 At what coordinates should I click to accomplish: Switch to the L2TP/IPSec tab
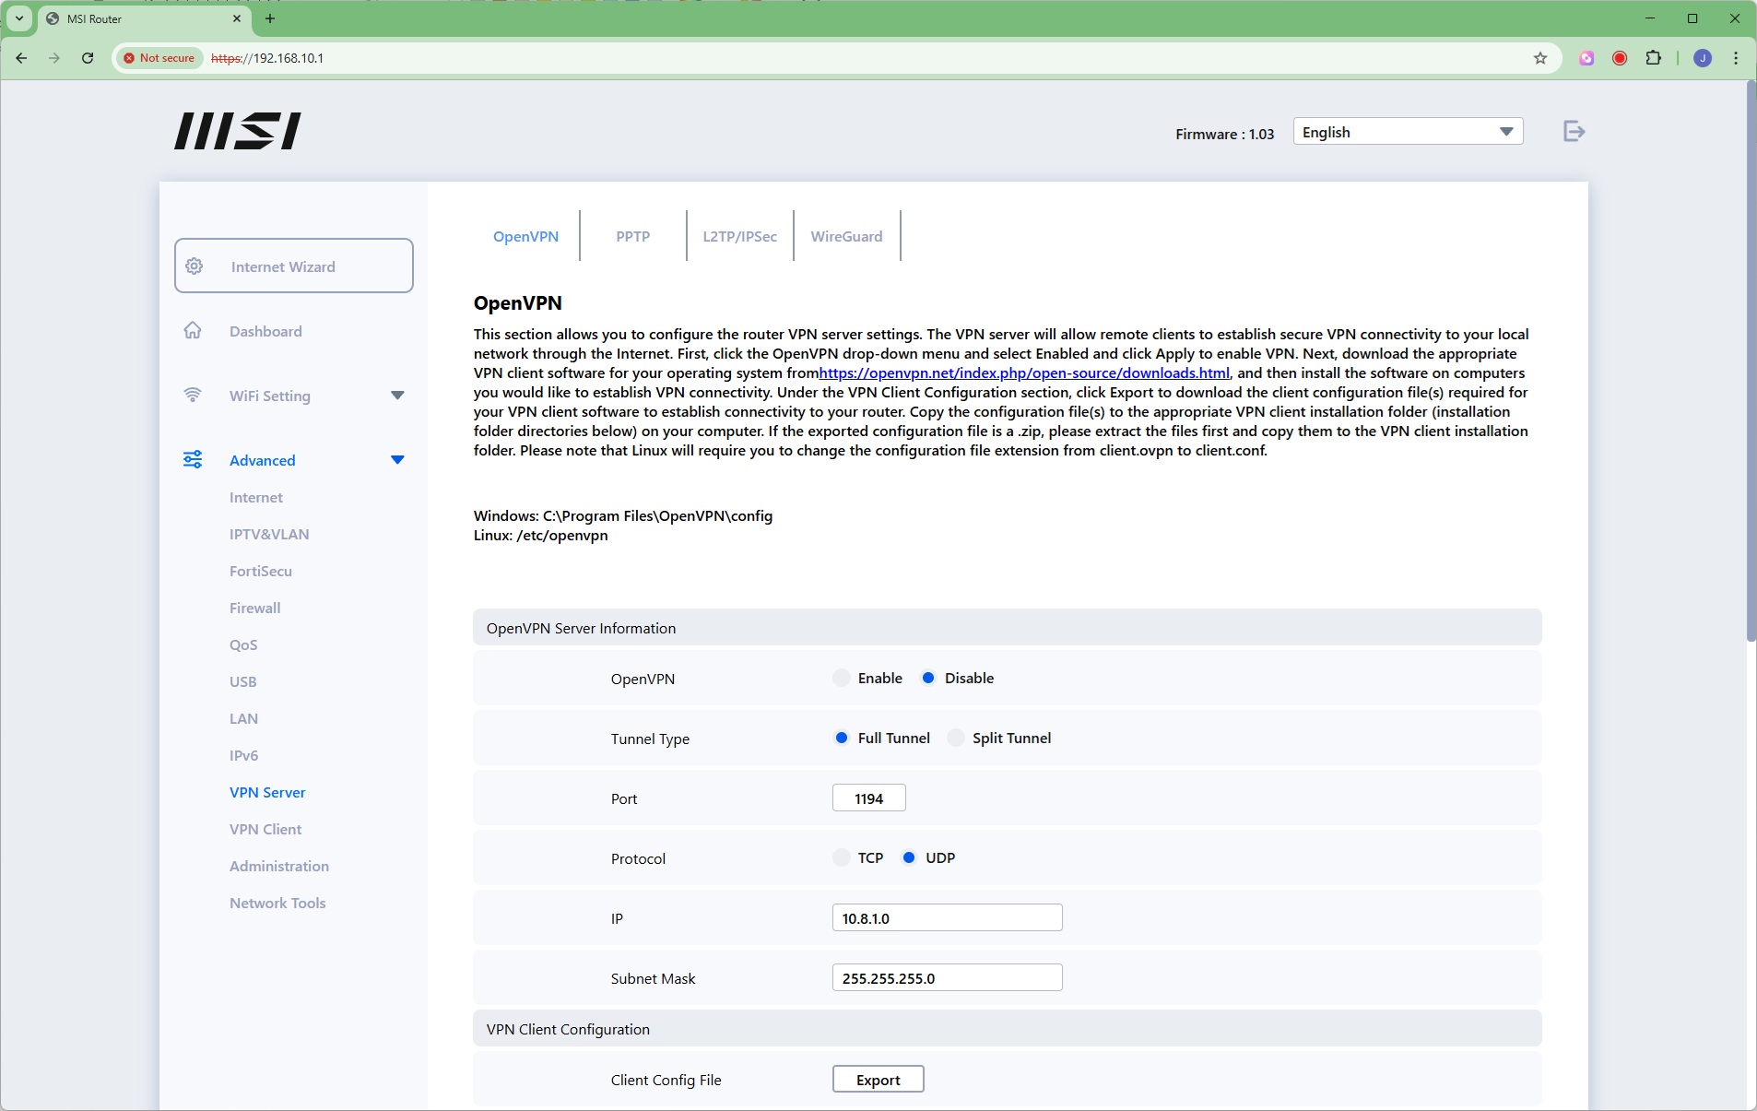click(x=739, y=237)
